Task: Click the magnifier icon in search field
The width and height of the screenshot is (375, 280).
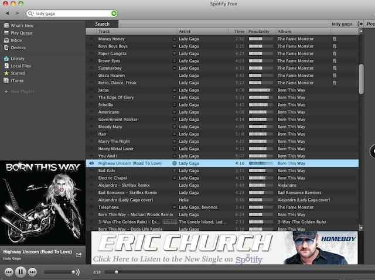Action: click(30, 13)
